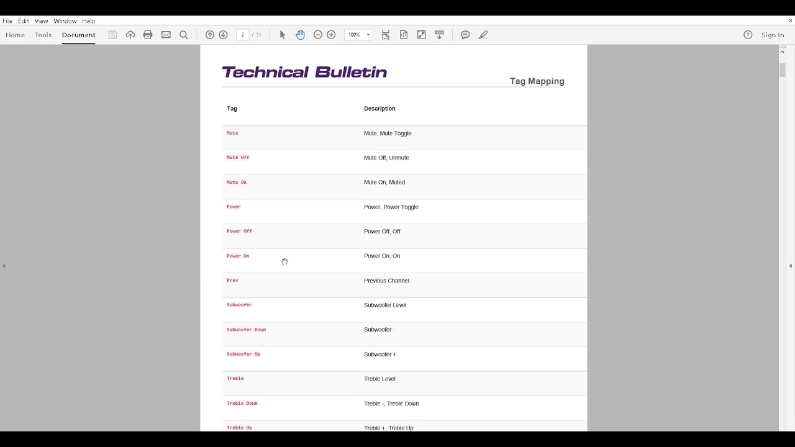Open the read mode keyboard icon
Screen dimensions: 795x447
(x=440, y=35)
